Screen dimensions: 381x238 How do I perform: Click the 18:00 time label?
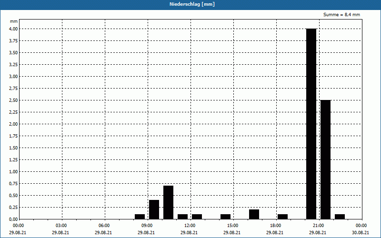tap(276, 226)
